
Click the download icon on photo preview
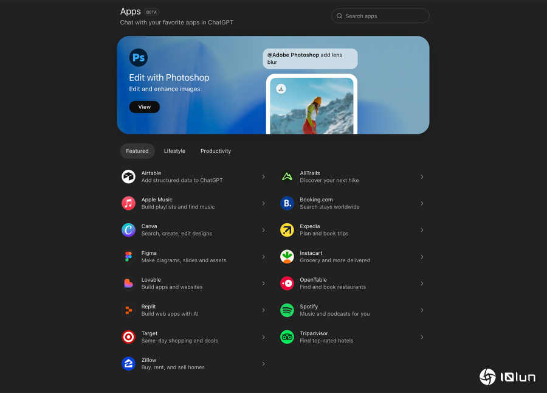pos(281,89)
